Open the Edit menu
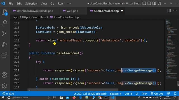 click(19, 4)
